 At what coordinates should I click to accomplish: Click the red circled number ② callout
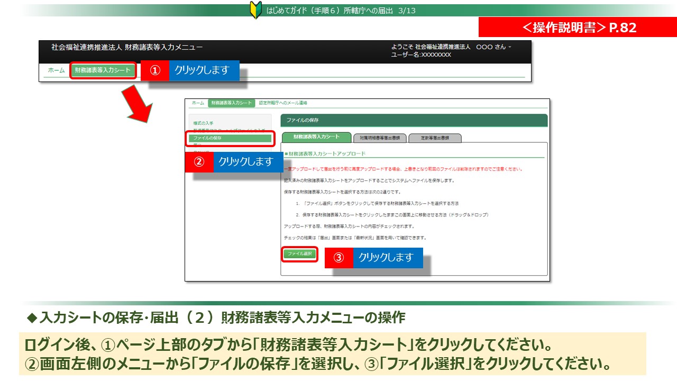click(x=199, y=162)
